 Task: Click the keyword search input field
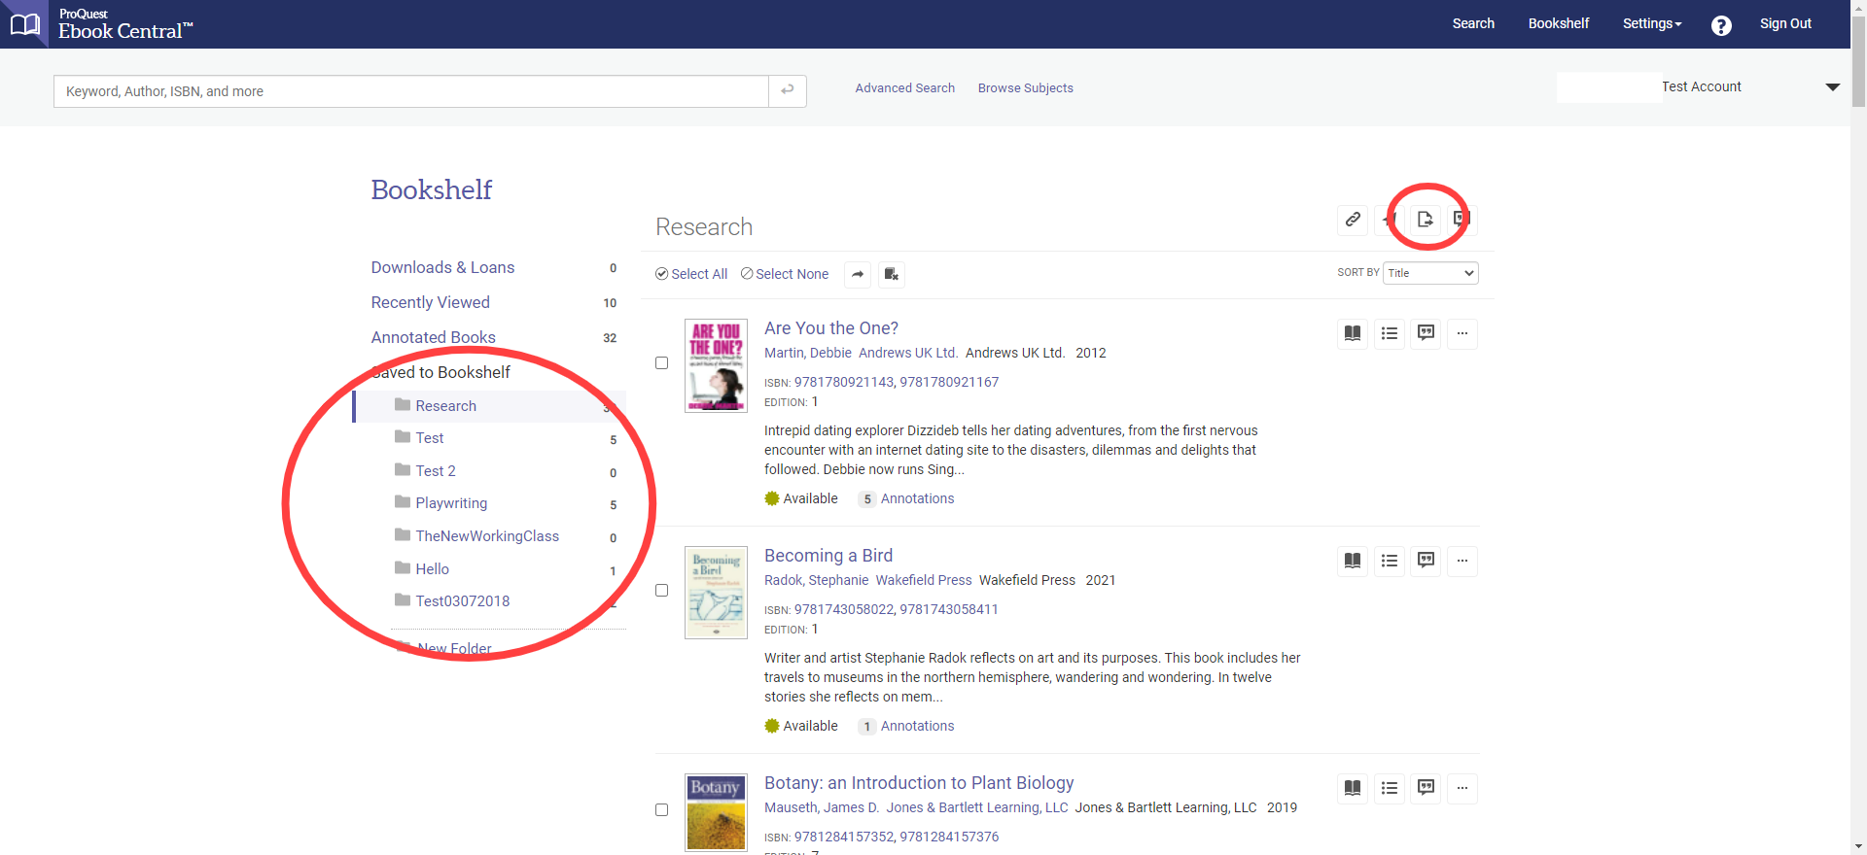(x=410, y=91)
